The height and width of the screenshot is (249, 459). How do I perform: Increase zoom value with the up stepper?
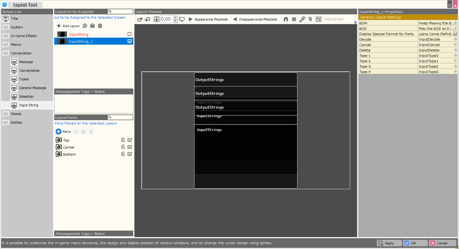(175, 18)
